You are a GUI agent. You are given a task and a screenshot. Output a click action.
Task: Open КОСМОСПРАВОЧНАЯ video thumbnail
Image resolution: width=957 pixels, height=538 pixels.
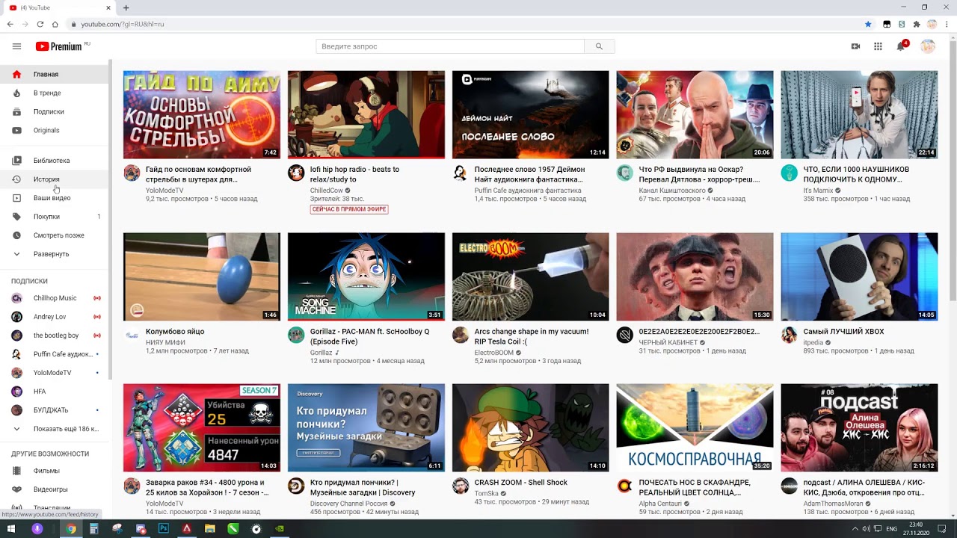[x=695, y=427]
